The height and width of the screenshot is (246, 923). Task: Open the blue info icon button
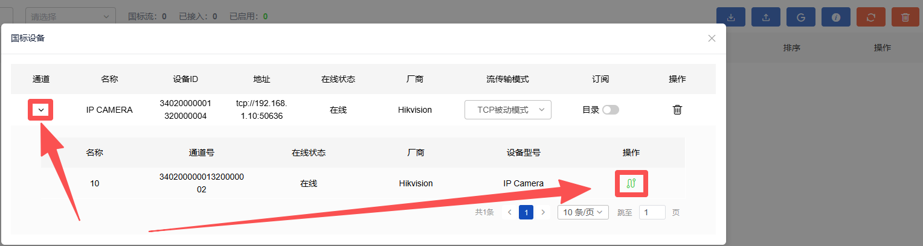[x=836, y=17]
